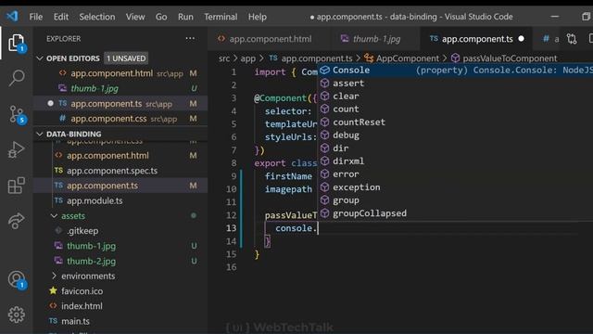Open the .gitkeep file
The height and width of the screenshot is (334, 593).
click(x=120, y=231)
